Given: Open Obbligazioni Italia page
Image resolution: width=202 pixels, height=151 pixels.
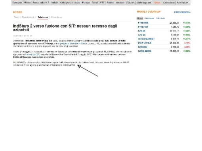Looking at the screenshot, I should point(70,3).
